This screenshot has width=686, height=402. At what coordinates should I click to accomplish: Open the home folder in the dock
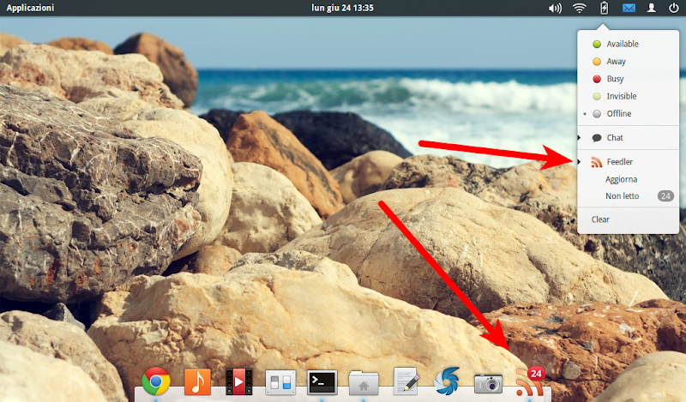tap(364, 383)
